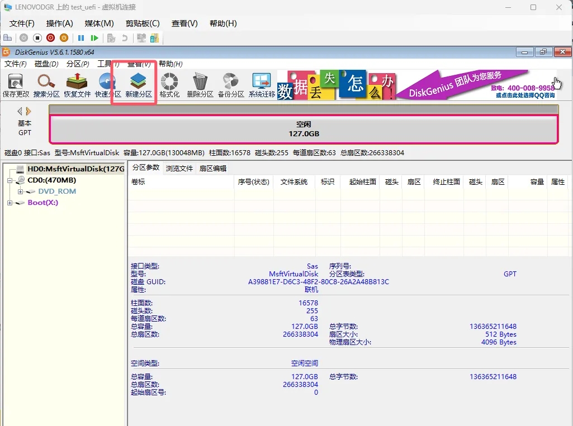Image resolution: width=573 pixels, height=426 pixels.
Task: Click the 标识 column header
Action: (328, 182)
